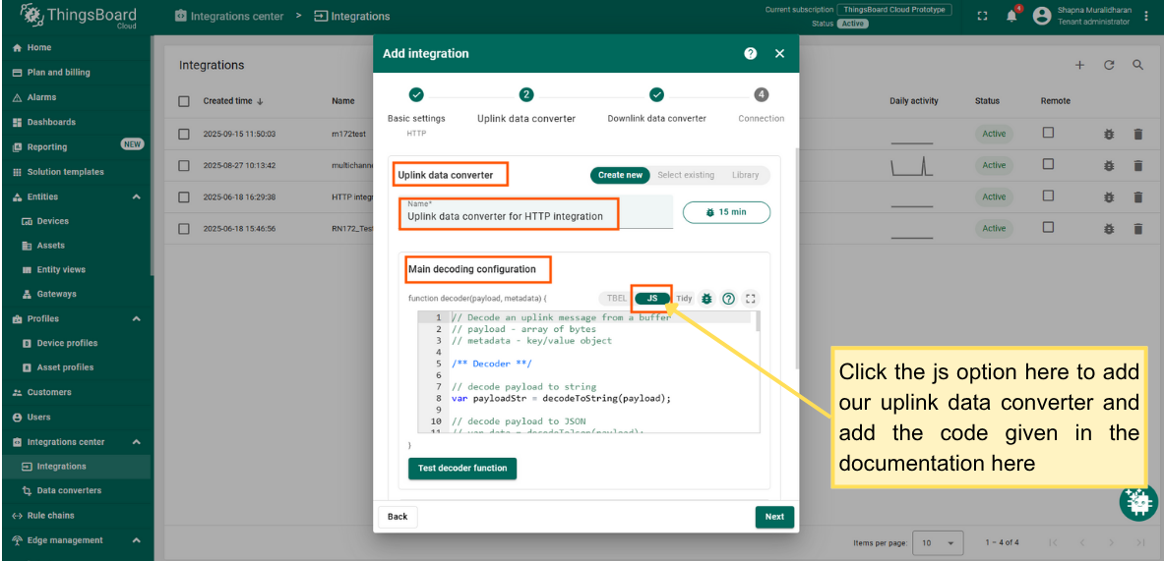This screenshot has height=561, width=1164.
Task: Open items per page dropdown
Action: 939,542
